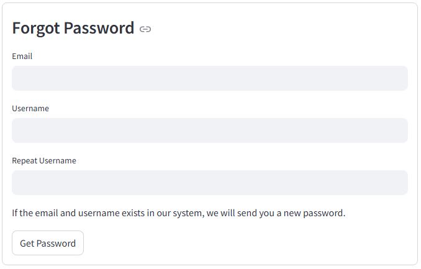Click the Forgot Password heading text
This screenshot has height=269, width=421.
coord(73,28)
